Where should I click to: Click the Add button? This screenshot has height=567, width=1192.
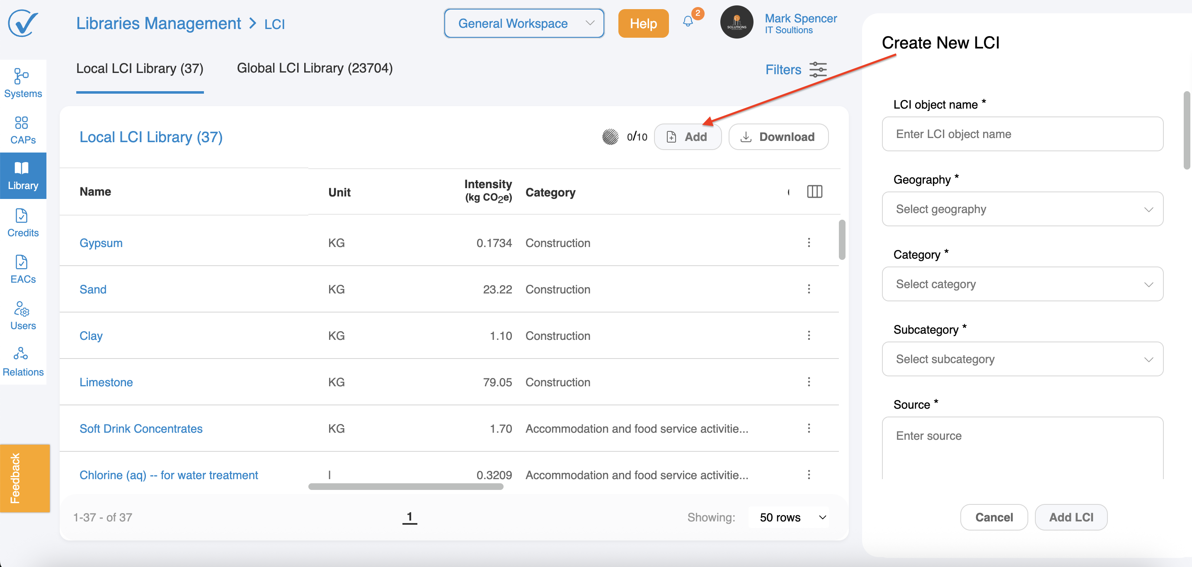pyautogui.click(x=688, y=136)
